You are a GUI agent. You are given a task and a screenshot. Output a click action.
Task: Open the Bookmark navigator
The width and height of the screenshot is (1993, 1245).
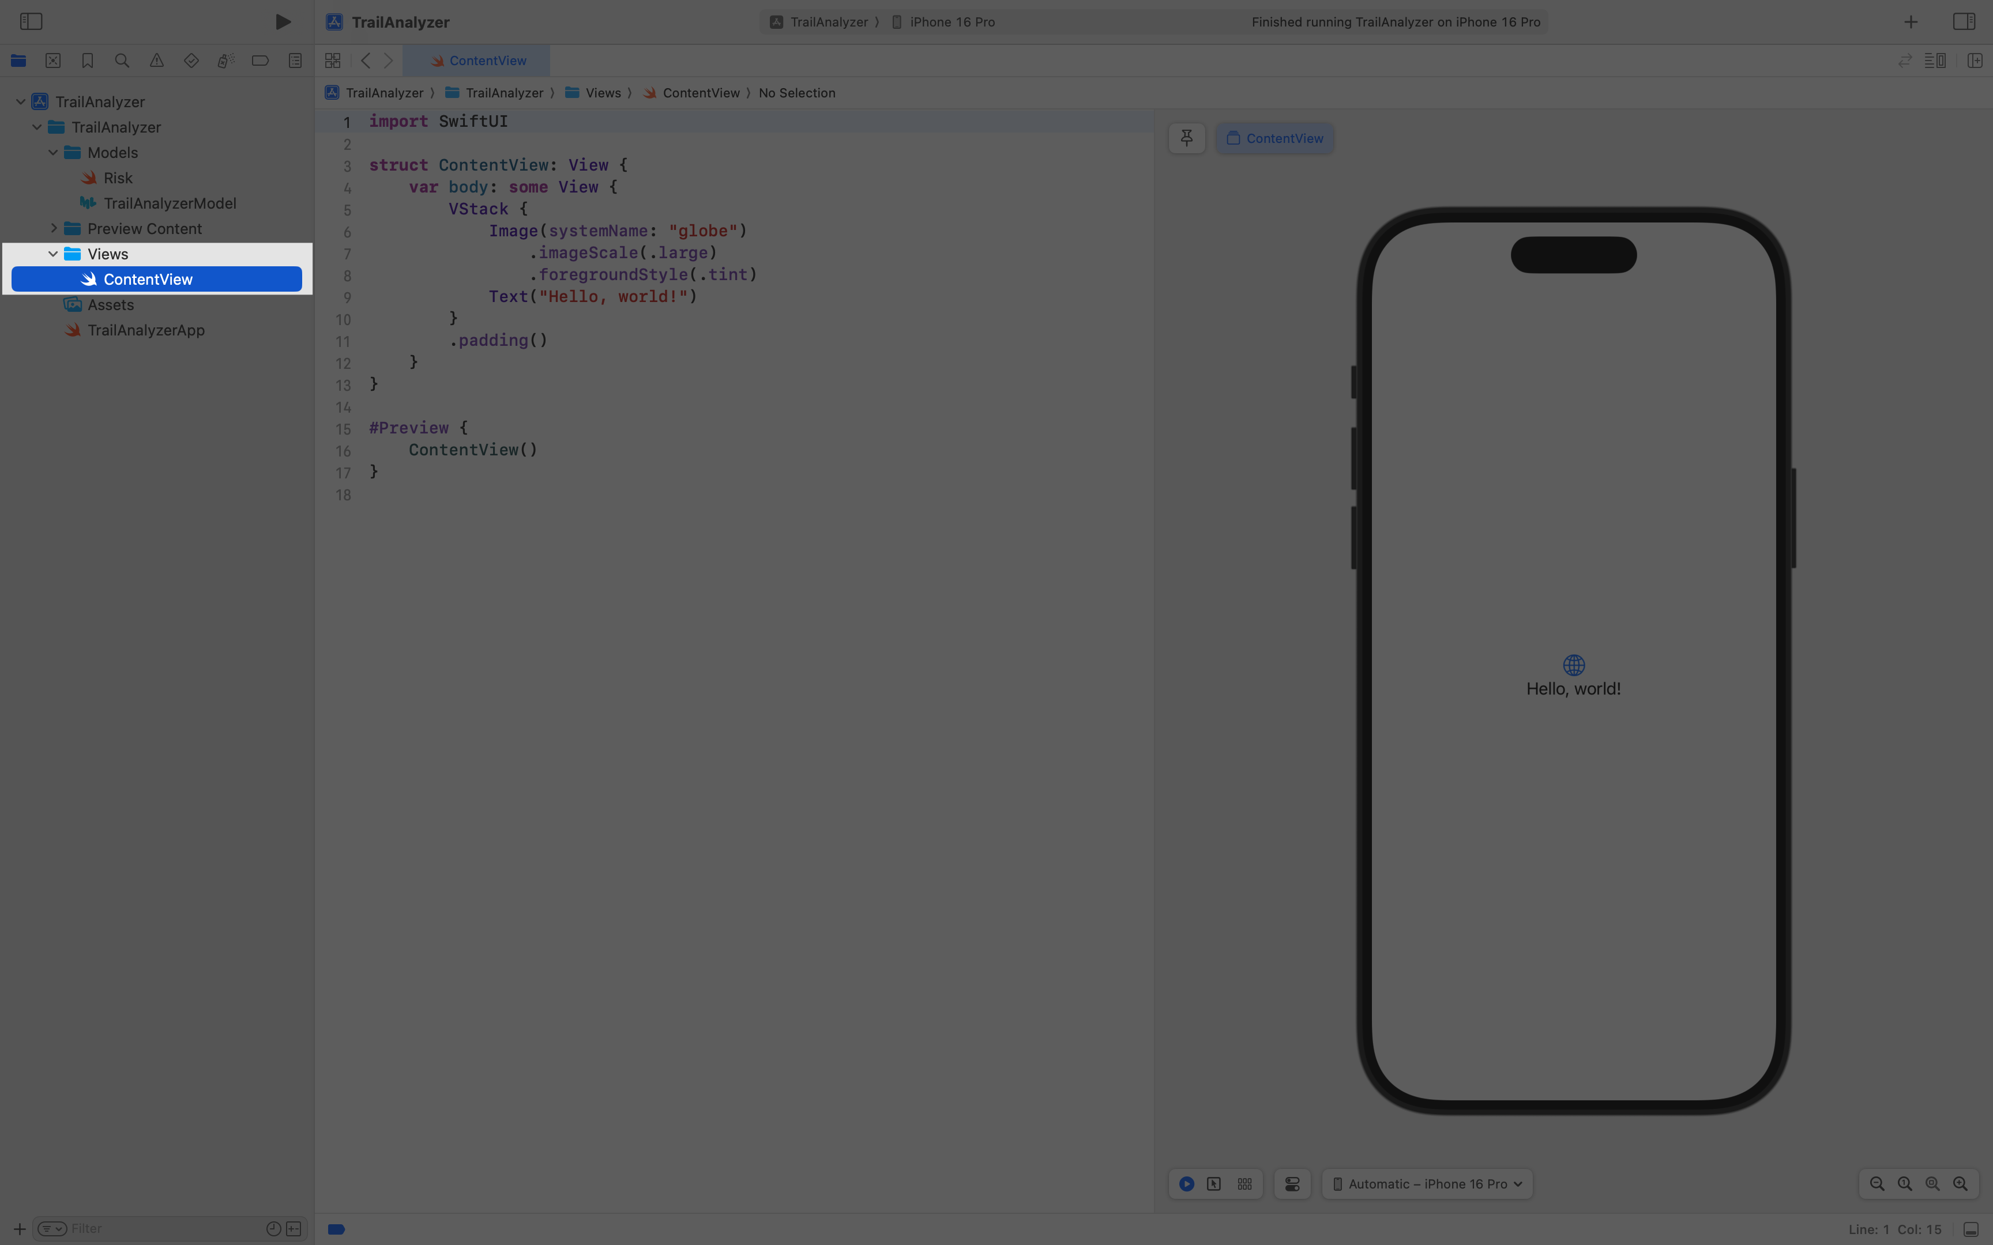(x=87, y=60)
